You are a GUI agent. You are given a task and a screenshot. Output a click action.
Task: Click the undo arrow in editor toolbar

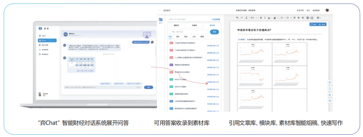point(237,17)
